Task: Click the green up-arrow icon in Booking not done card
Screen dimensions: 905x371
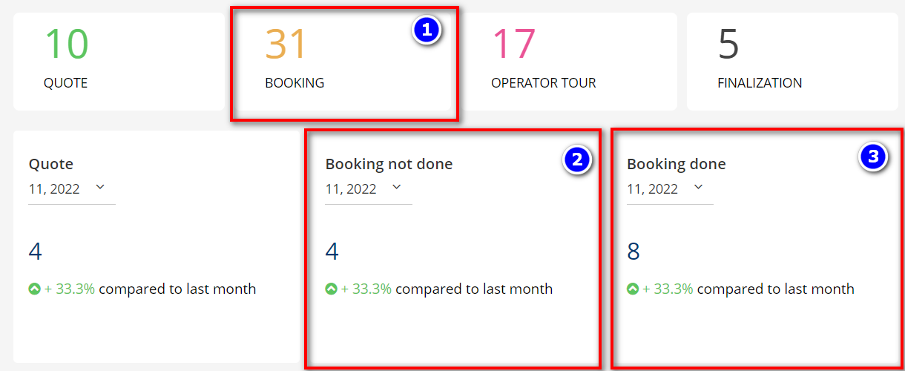Action: coord(331,289)
